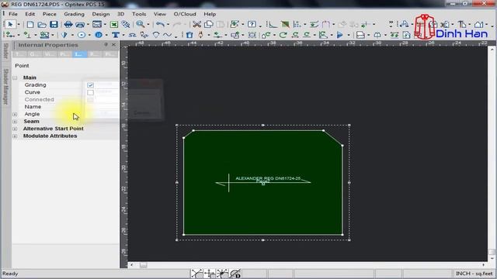497x279 pixels.
Task: Open the pointer tool dropdown arrow
Action: click(x=19, y=24)
